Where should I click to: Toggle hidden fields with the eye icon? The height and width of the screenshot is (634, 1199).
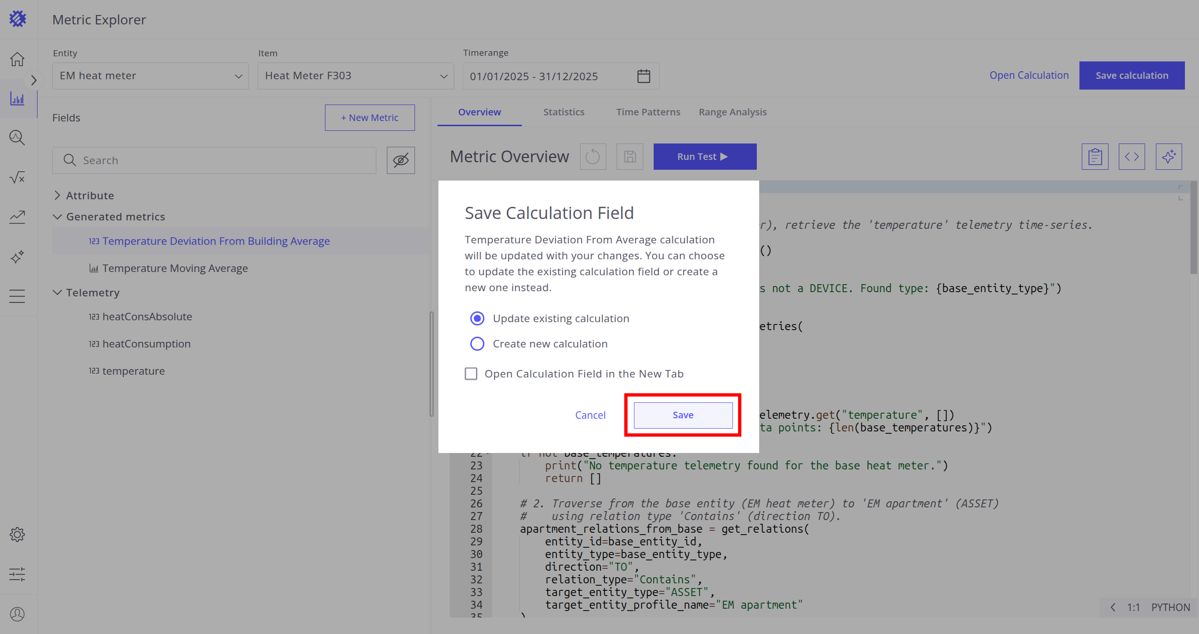pyautogui.click(x=400, y=160)
